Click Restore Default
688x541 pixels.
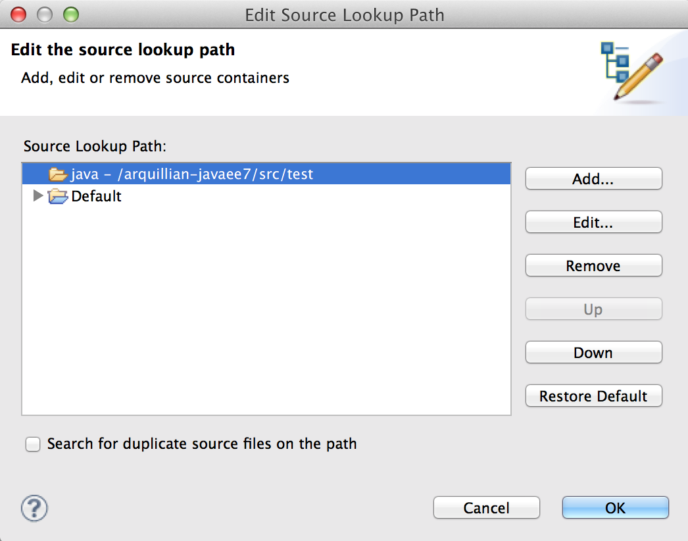point(593,396)
